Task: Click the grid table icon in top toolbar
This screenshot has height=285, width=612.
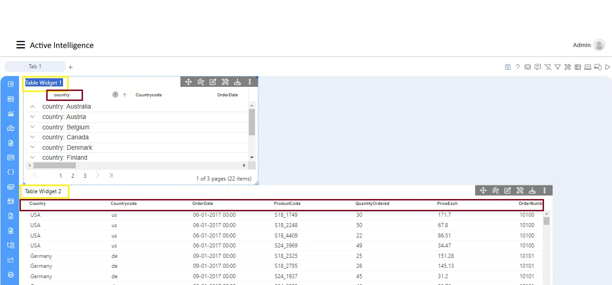Action: click(578, 67)
